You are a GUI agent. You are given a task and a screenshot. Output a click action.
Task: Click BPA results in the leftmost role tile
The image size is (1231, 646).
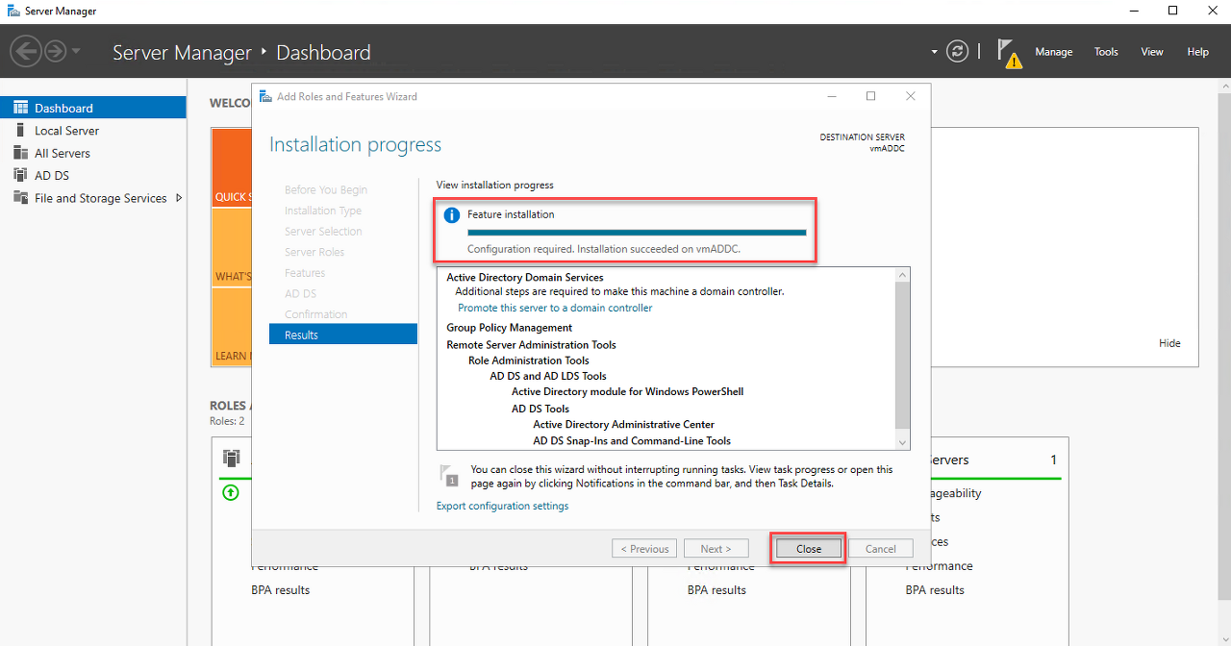point(280,590)
